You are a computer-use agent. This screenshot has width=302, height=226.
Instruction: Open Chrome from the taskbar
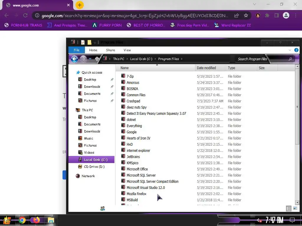pos(22,220)
